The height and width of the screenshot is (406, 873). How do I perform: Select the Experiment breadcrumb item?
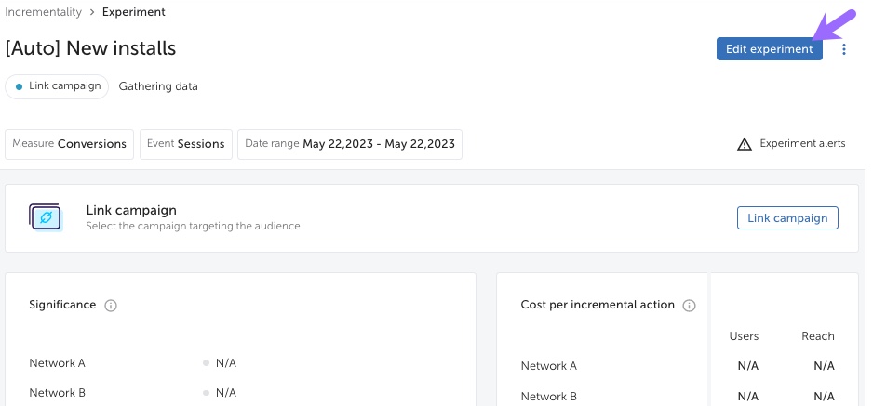tap(134, 12)
